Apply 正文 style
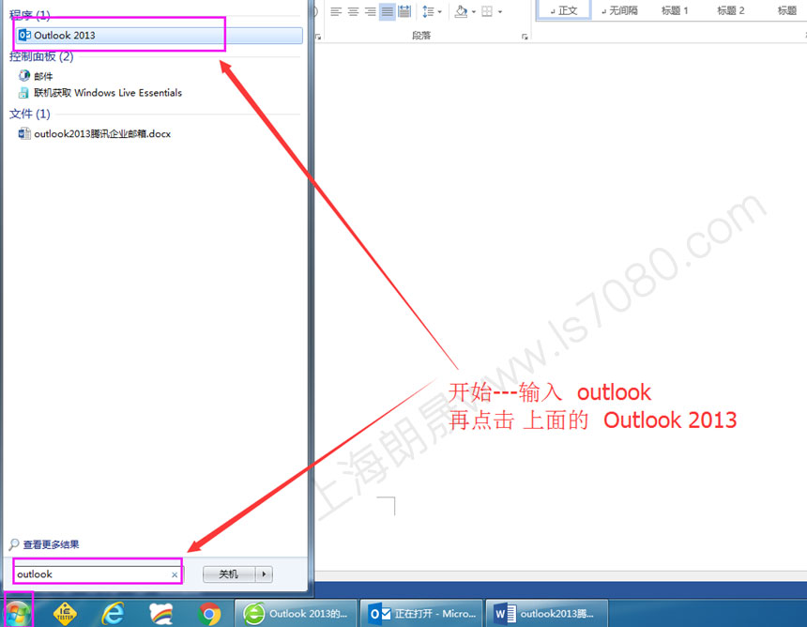 (x=564, y=10)
